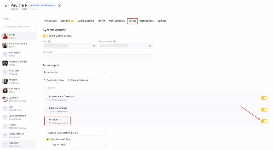Click the Permission history button
Screen dimensions: 274x150
pyautogui.click(x=54, y=80)
